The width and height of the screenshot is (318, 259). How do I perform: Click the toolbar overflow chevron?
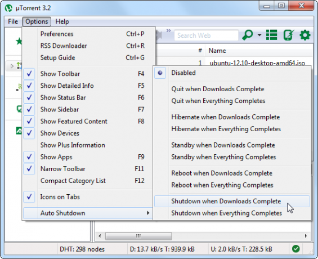(168, 30)
